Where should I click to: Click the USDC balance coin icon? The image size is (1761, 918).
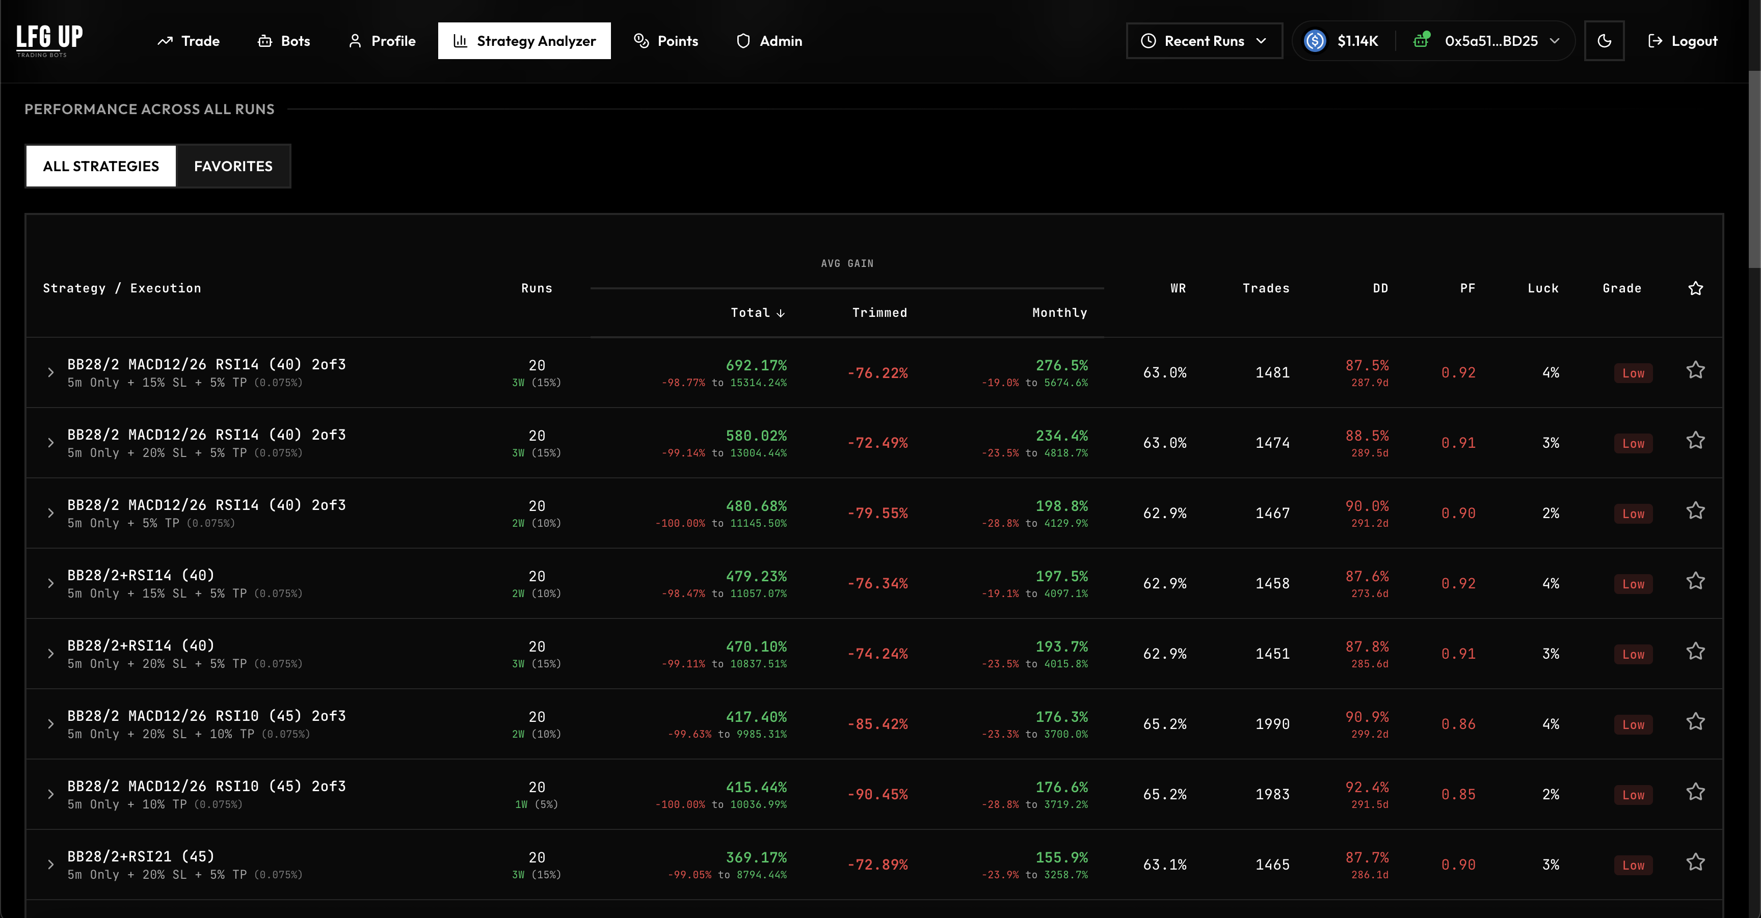(1315, 41)
